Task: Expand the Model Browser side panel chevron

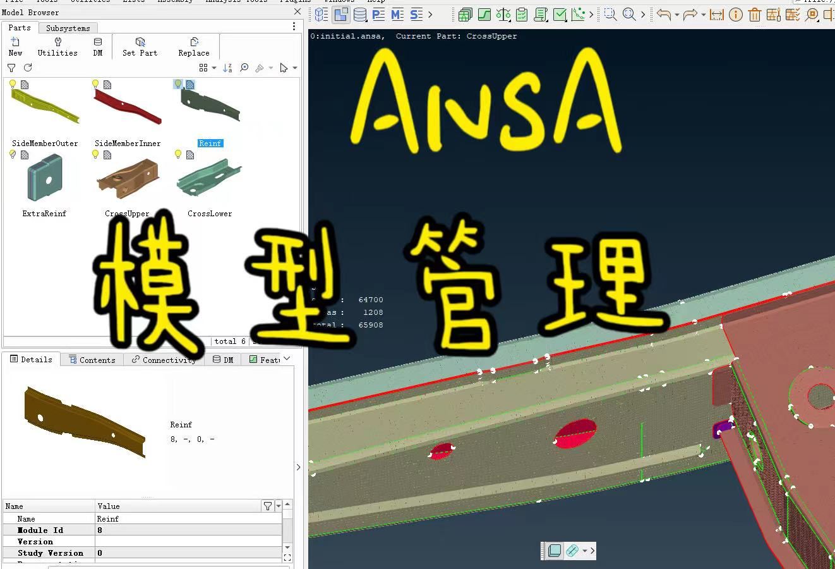Action: pyautogui.click(x=299, y=467)
